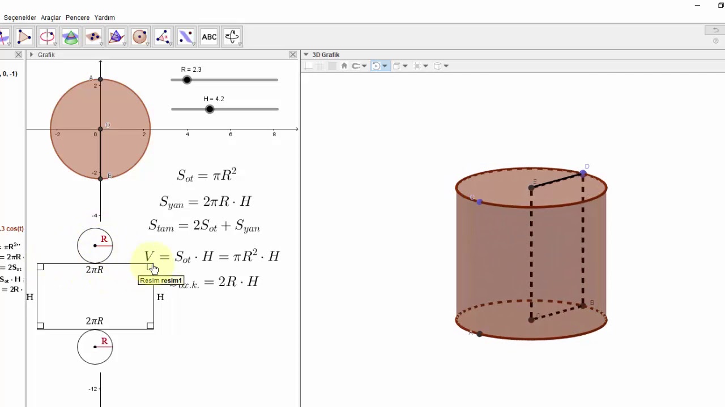
Task: Toggle automatic view rotation play button
Action: [x=376, y=66]
